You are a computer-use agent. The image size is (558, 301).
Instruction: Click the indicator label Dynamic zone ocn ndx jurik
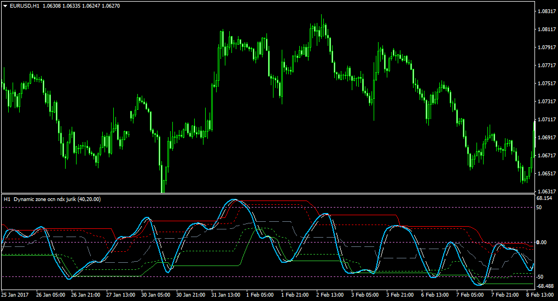[x=45, y=199]
